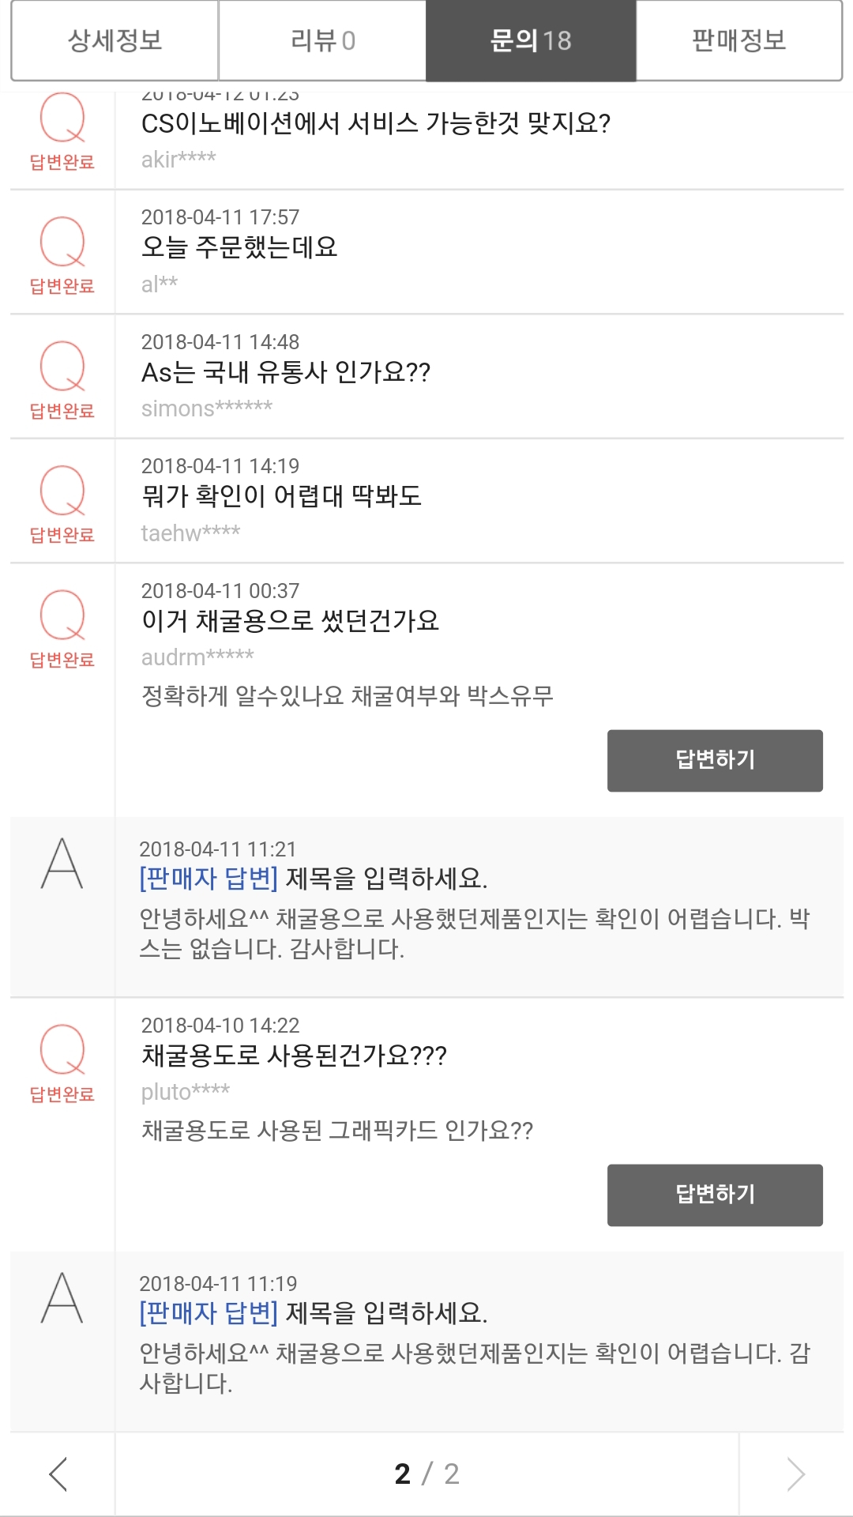This screenshot has width=853, height=1517.
Task: Go to next page with right arrow
Action: [x=795, y=1474]
